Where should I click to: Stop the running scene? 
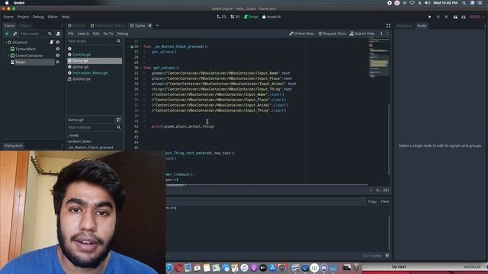pos(446,17)
